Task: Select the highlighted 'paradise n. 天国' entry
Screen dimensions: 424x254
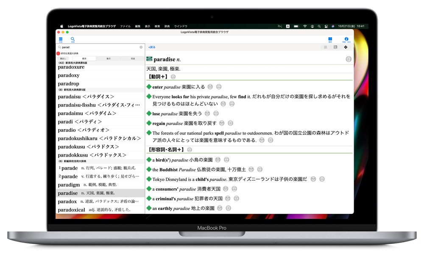Action: (x=100, y=193)
